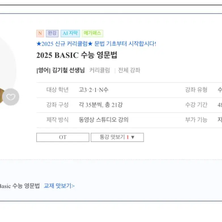Viewport: 222px width, 222px height.
Task: Click the 강좌 유형 label
Action: pyautogui.click(x=196, y=90)
